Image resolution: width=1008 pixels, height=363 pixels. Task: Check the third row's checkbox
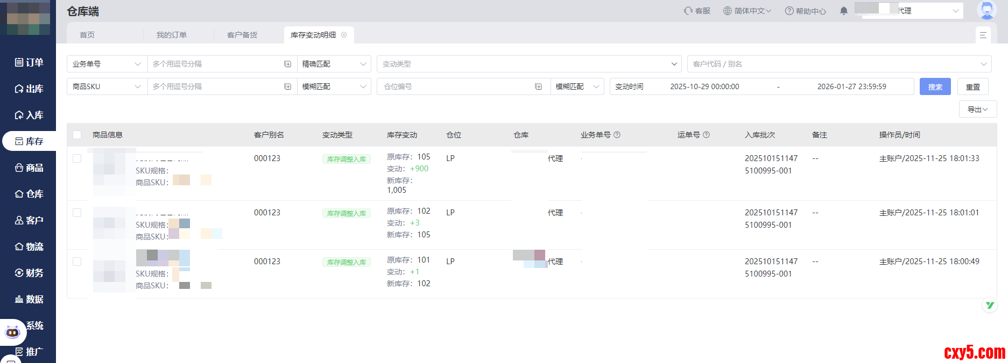77,262
